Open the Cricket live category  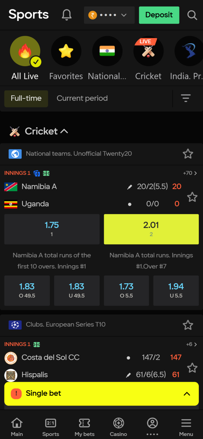click(148, 51)
